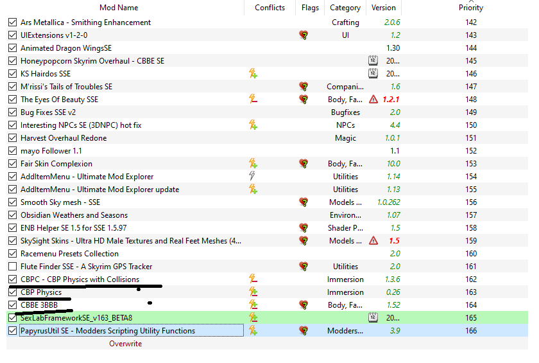This screenshot has height=363, width=539.
Task: Click conflict icon in the CBBE 3BBB row
Action: pyautogui.click(x=253, y=305)
